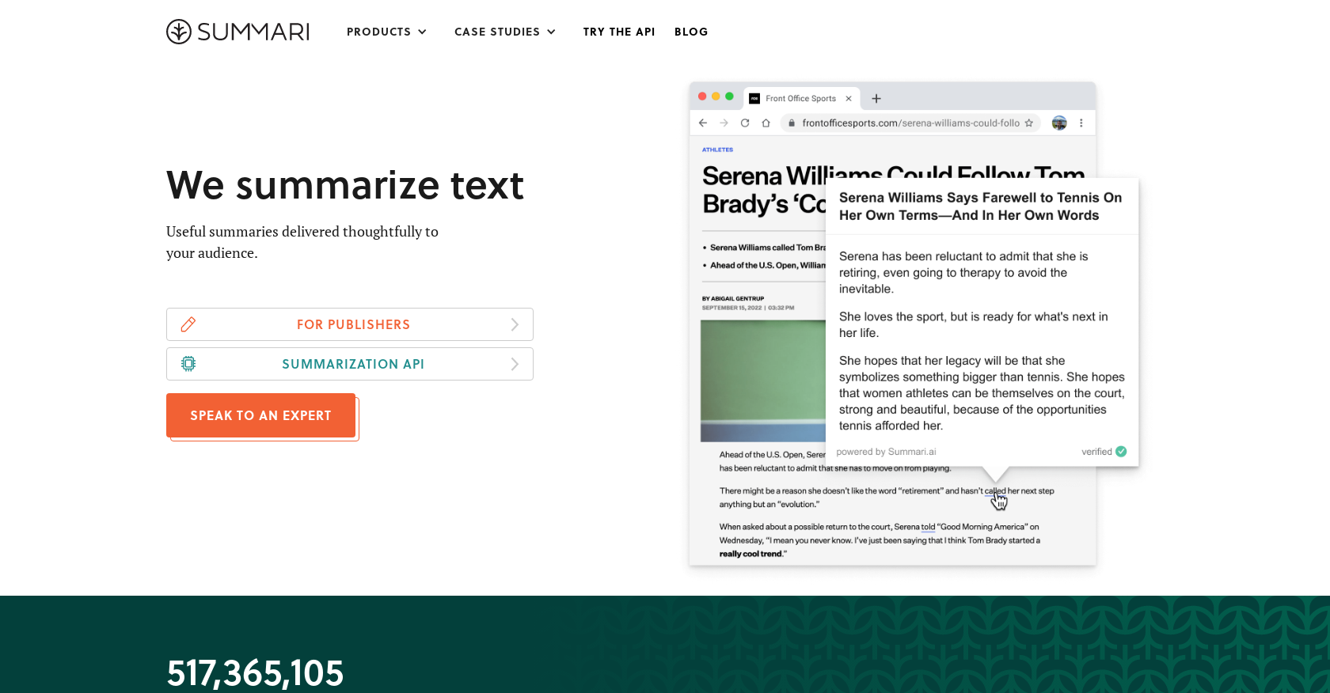
Task: Open the Blog page
Action: 691,32
